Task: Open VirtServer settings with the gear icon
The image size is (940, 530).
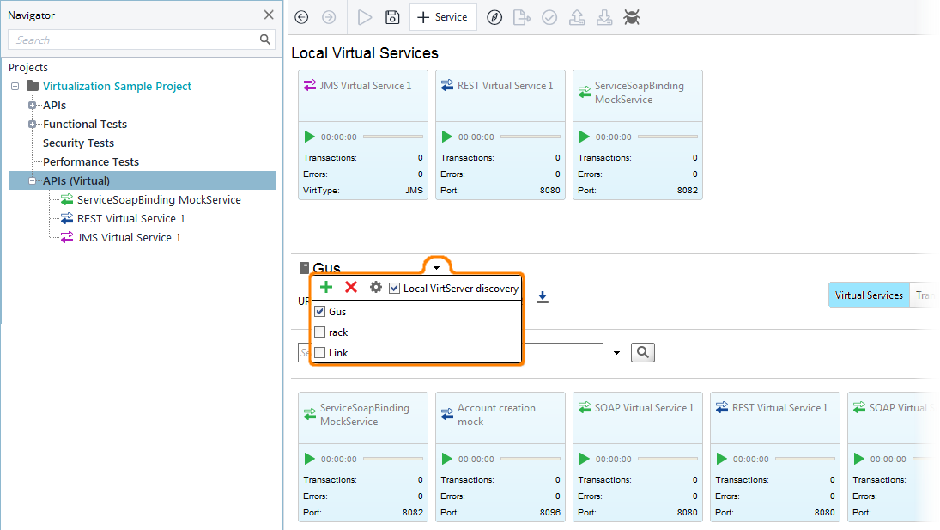Action: [375, 287]
